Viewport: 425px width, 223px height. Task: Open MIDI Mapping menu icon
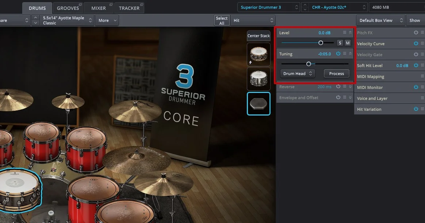422,76
